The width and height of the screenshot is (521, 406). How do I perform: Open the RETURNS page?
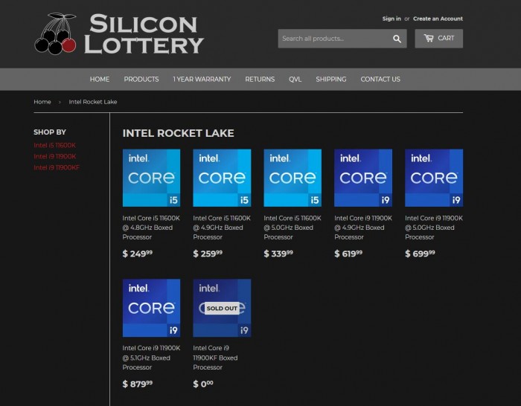(x=260, y=80)
